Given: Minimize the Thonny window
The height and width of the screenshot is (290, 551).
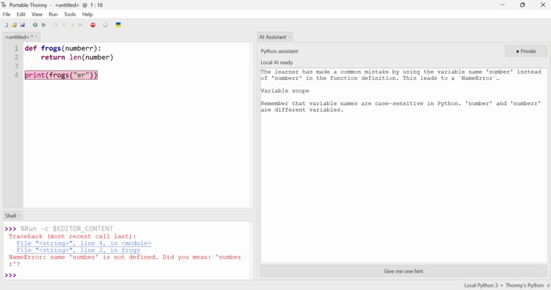Looking at the screenshot, I should 502,5.
